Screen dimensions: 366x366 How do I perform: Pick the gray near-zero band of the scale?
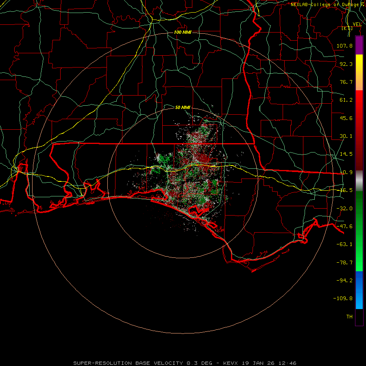click(x=359, y=181)
